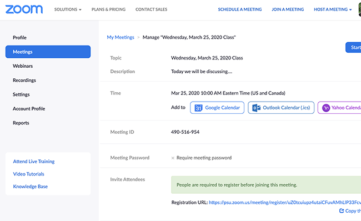Click the X beside Require meeting password
The width and height of the screenshot is (361, 221).
(173, 158)
